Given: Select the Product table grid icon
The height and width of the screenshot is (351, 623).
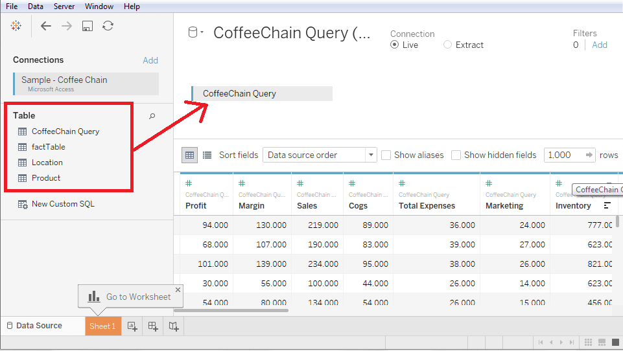Looking at the screenshot, I should tap(22, 178).
